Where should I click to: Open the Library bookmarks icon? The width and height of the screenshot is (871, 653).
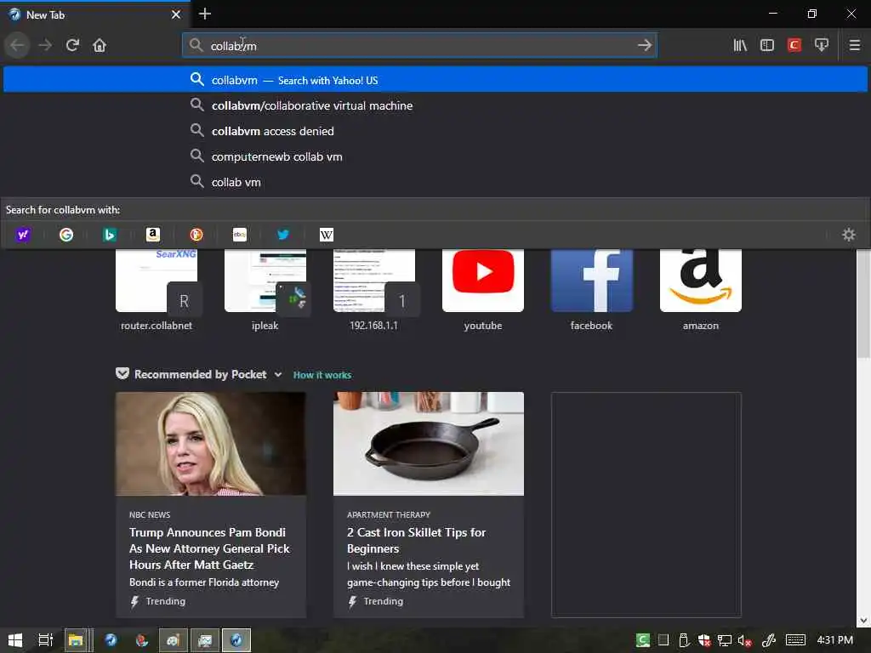(740, 45)
